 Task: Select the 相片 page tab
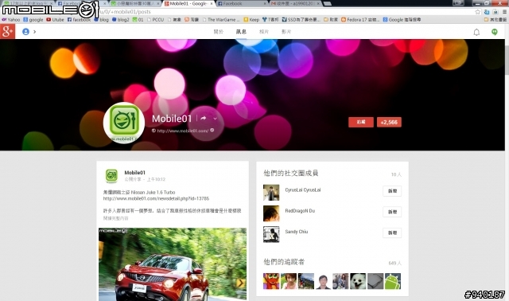[263, 32]
